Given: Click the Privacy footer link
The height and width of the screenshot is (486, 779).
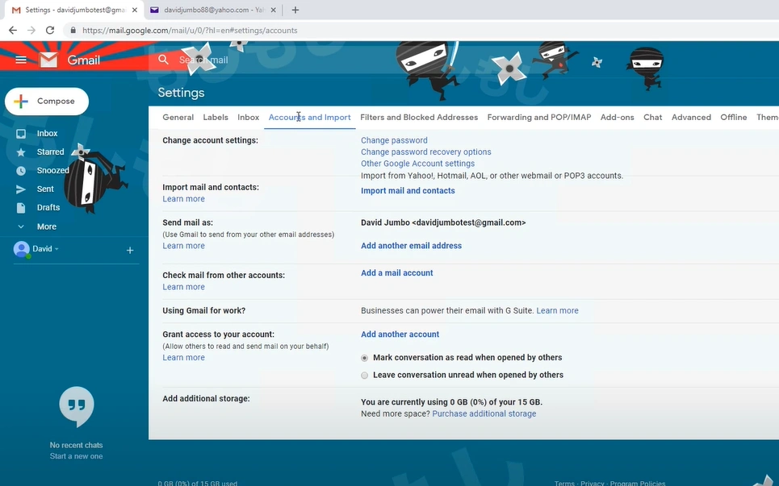Looking at the screenshot, I should tap(593, 483).
